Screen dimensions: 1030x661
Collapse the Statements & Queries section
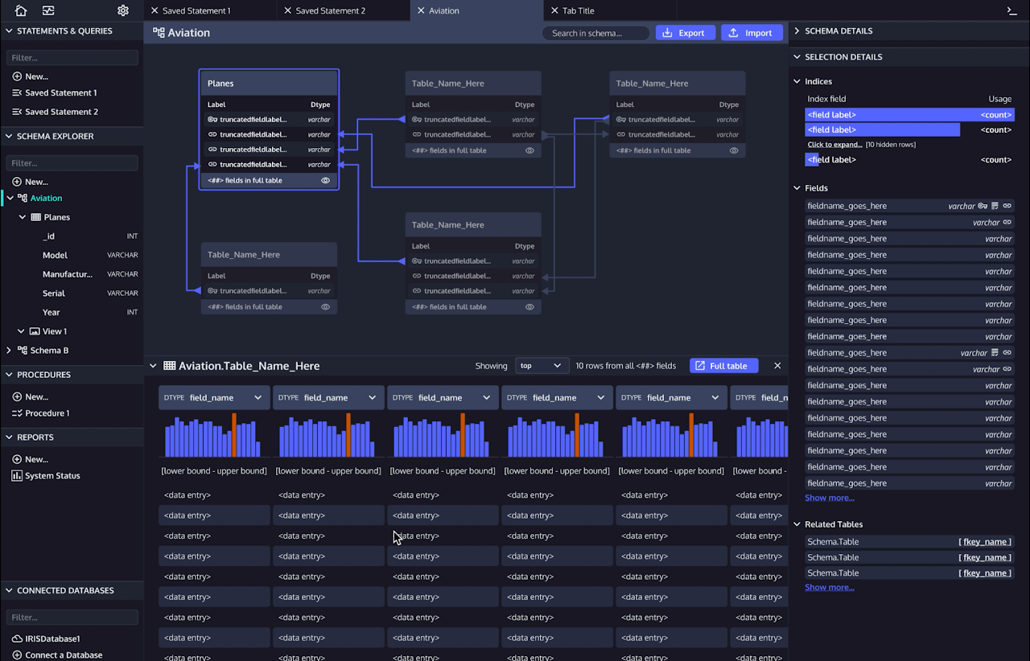point(9,31)
